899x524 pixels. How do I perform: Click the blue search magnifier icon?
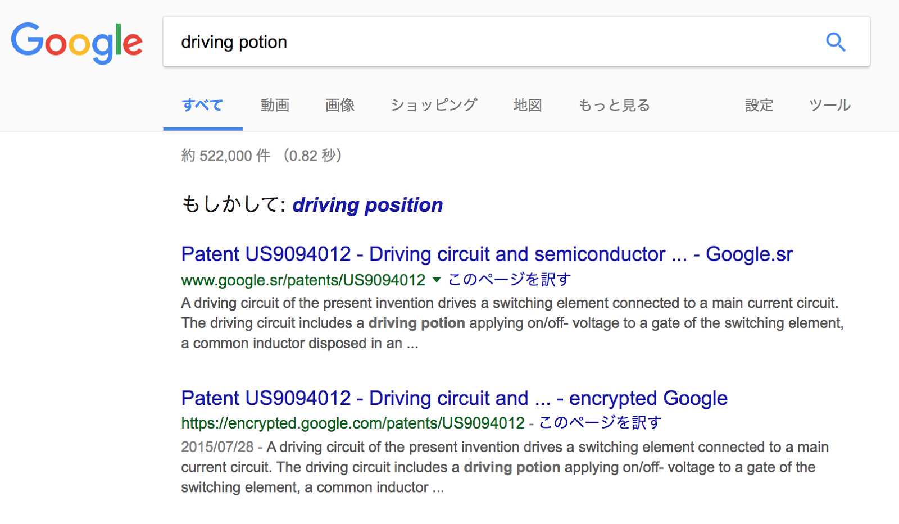pos(836,42)
